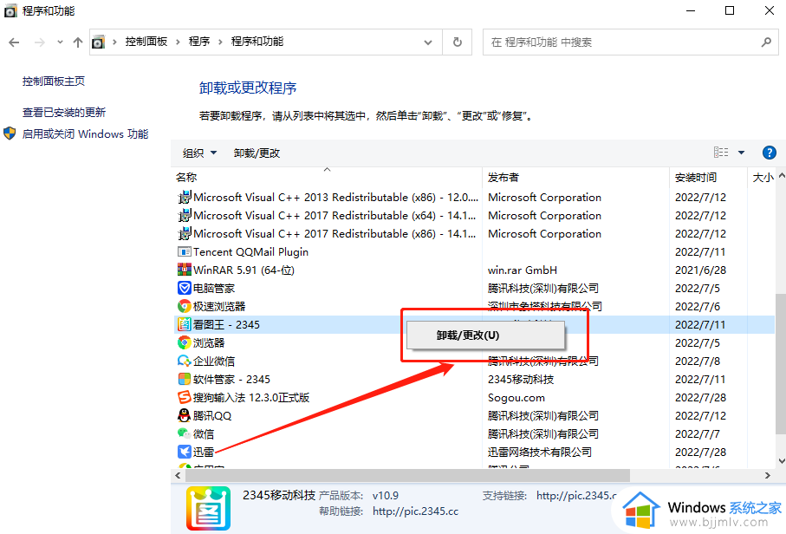This screenshot has width=786, height=534.
Task: Sort by the 安装时间 column header
Action: (x=696, y=178)
